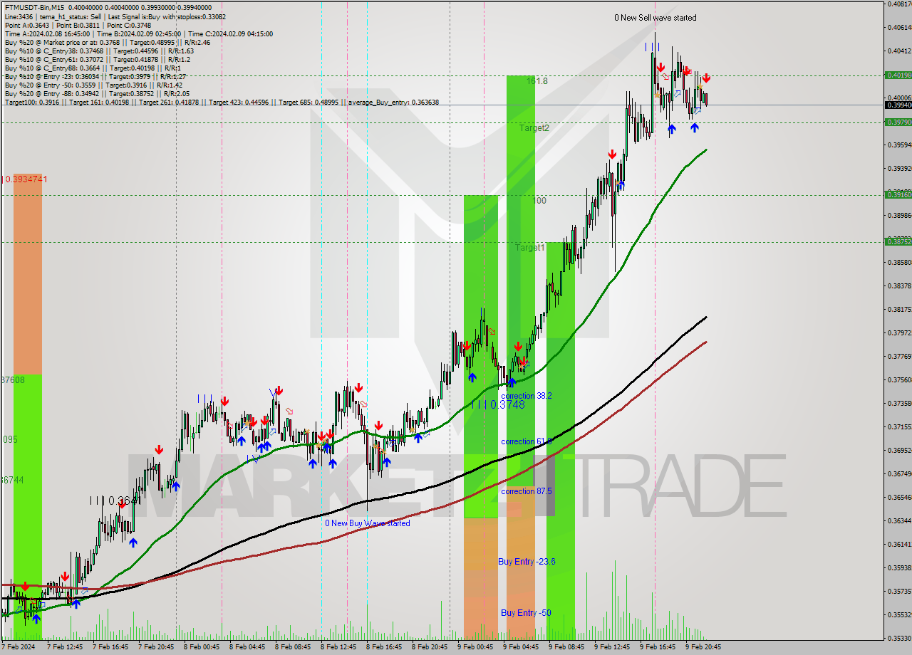Click the current price tag 0.39940

[897, 105]
